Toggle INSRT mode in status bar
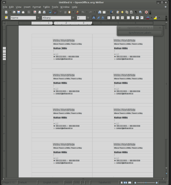The width and height of the screenshot is (171, 185). pyautogui.click(x=69, y=182)
